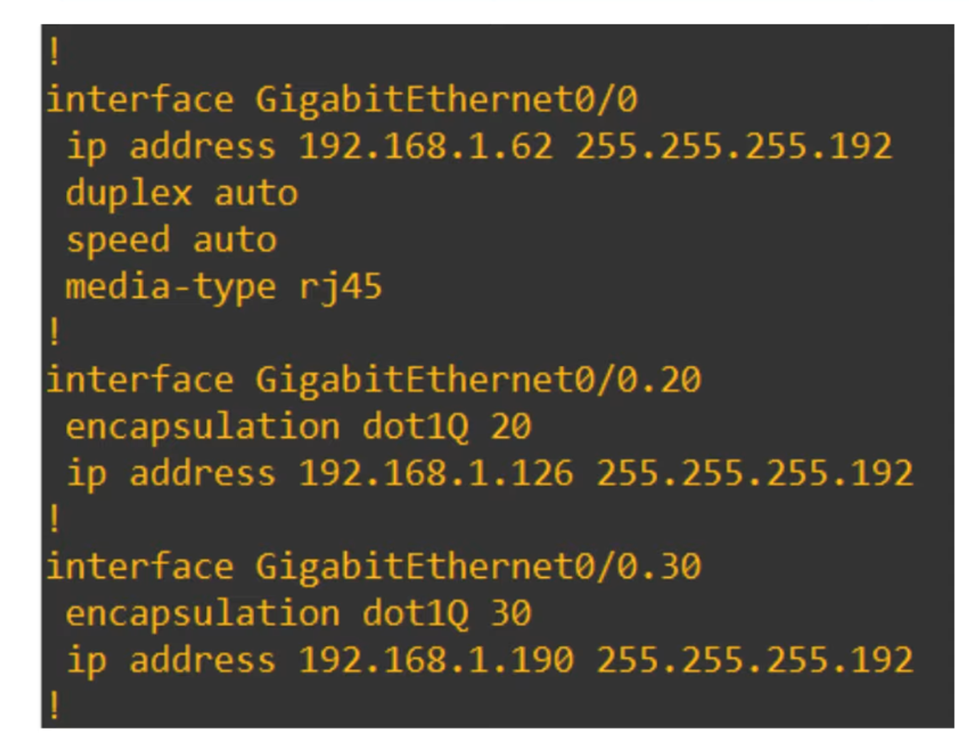Click the subnet mask after 192.168.1.190
The image size is (969, 753).
pyautogui.click(x=755, y=659)
